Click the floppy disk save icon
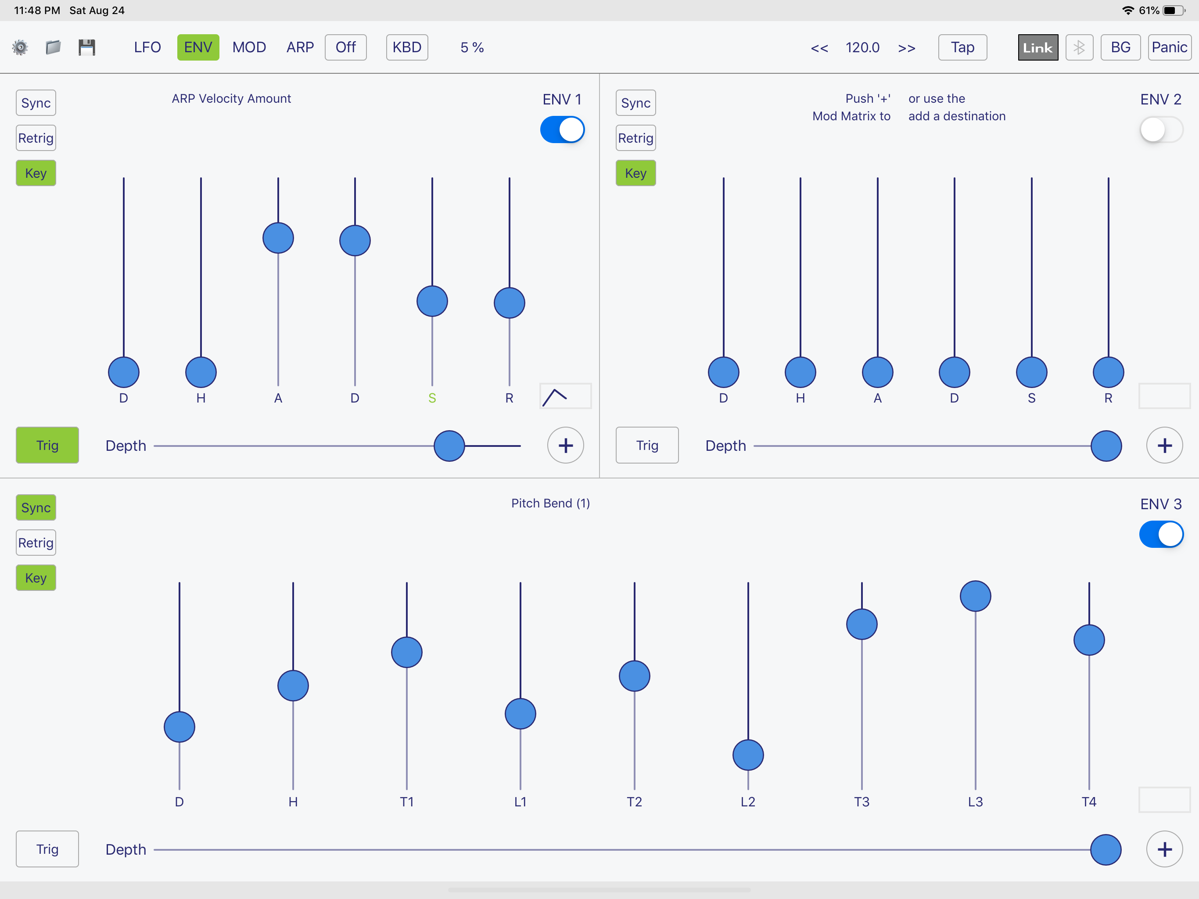Screen dimensions: 1199x899 (87, 48)
